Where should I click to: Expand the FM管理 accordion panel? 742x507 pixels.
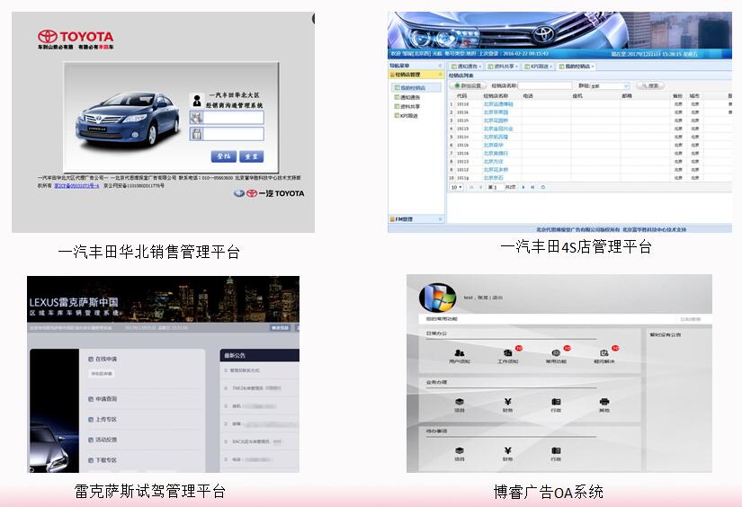tap(416, 219)
